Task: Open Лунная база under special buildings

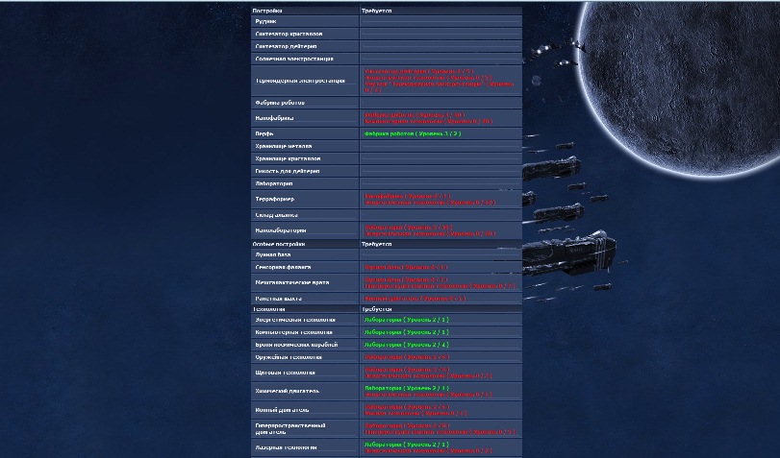Action: coord(274,254)
